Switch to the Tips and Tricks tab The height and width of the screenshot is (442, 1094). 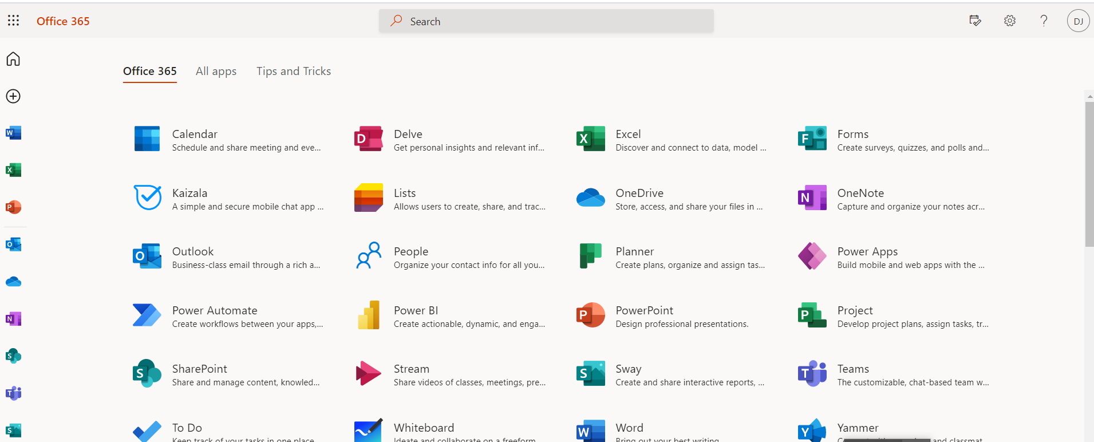(293, 71)
